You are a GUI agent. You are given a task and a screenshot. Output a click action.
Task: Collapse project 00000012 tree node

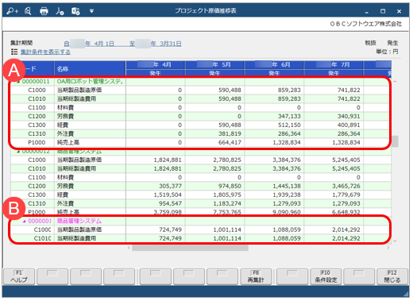(x=18, y=152)
